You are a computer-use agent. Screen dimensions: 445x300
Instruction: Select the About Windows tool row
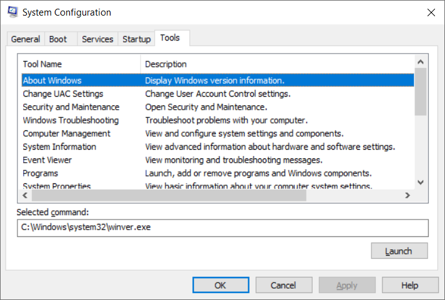click(218, 80)
